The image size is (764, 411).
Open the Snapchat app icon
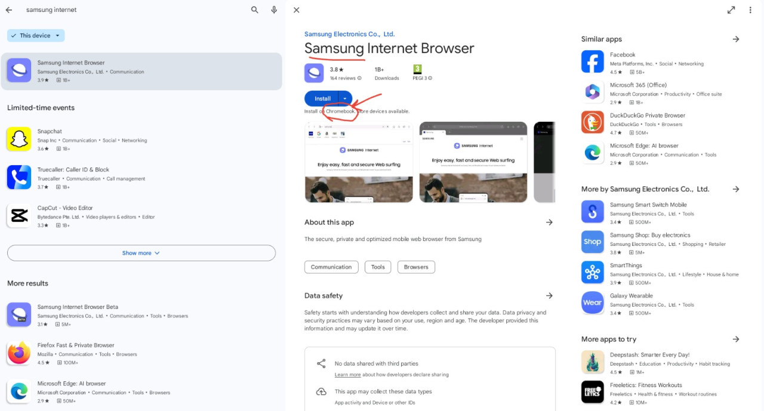click(x=19, y=139)
